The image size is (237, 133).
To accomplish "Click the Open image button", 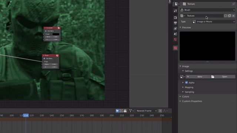I will pos(223,77).
